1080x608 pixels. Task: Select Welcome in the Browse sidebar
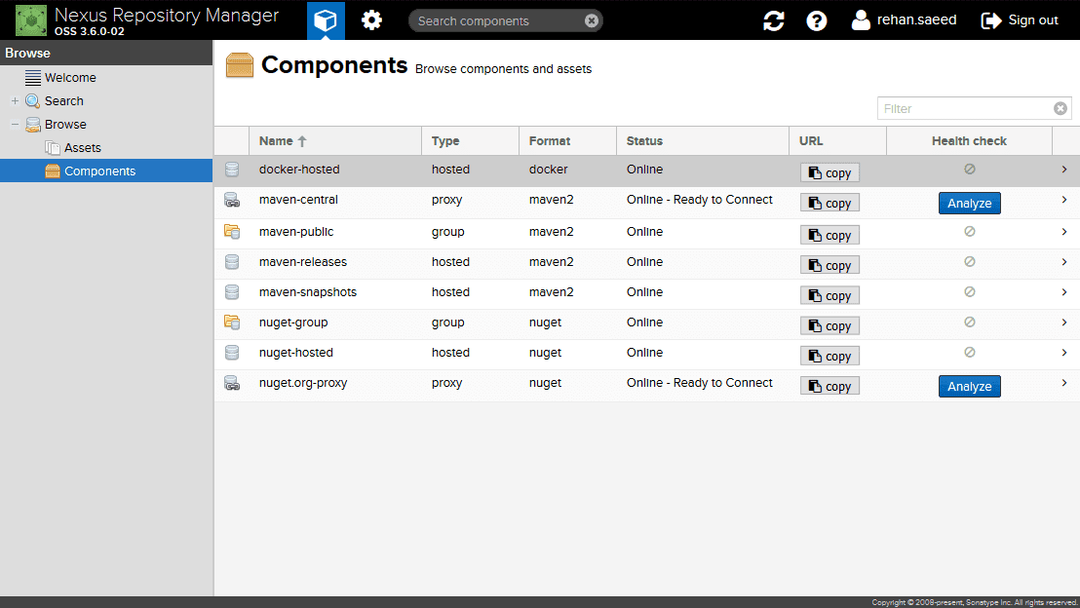point(69,77)
